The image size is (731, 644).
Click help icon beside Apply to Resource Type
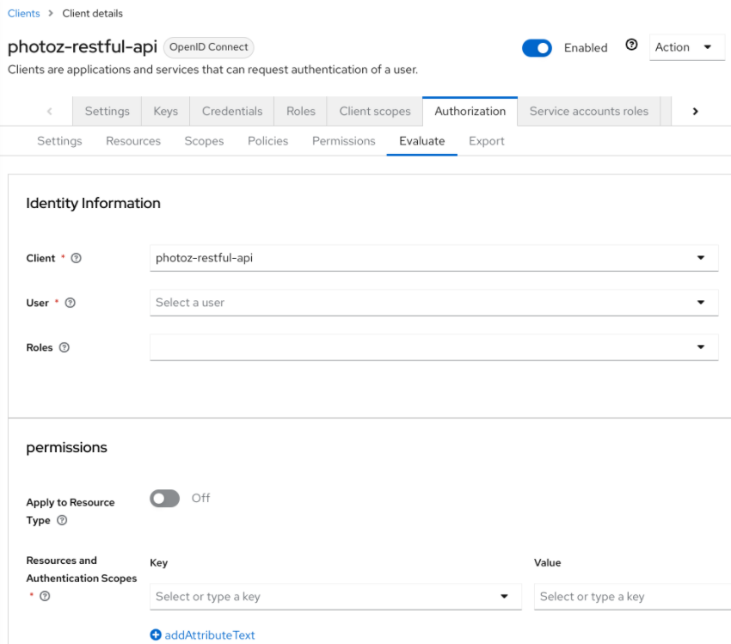(x=62, y=521)
